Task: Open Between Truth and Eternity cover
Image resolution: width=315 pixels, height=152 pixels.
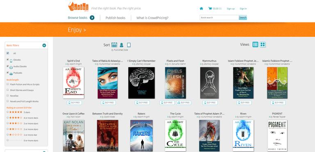Action: (107, 136)
